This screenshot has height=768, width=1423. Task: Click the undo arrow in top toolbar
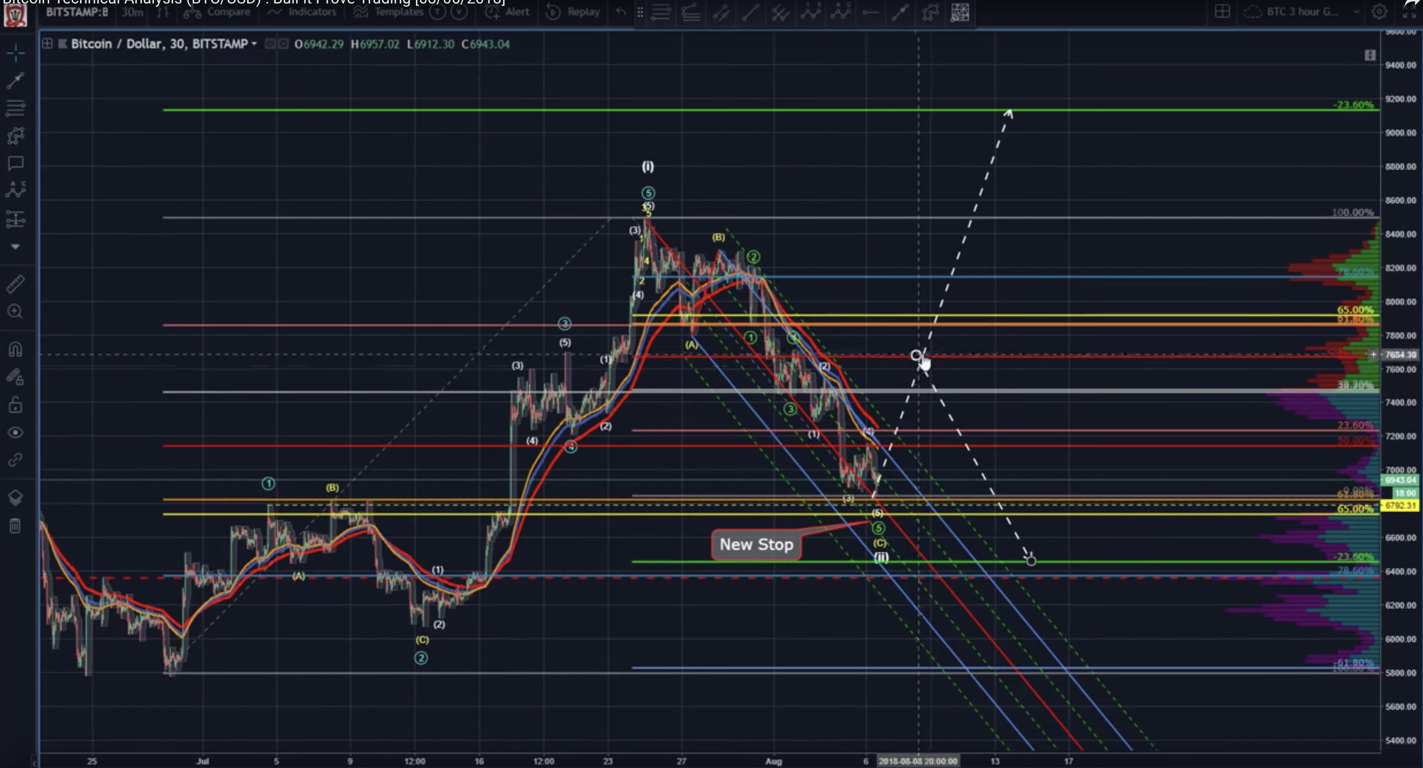point(621,12)
